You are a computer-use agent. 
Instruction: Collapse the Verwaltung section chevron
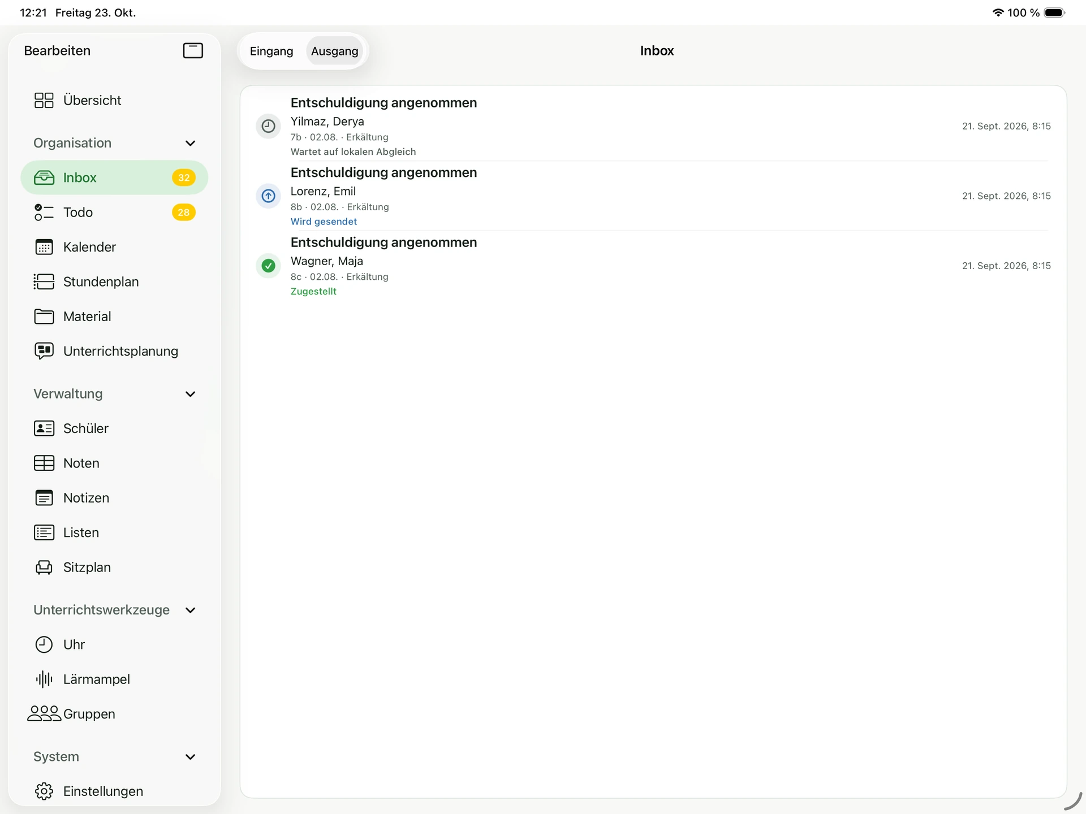pos(191,394)
